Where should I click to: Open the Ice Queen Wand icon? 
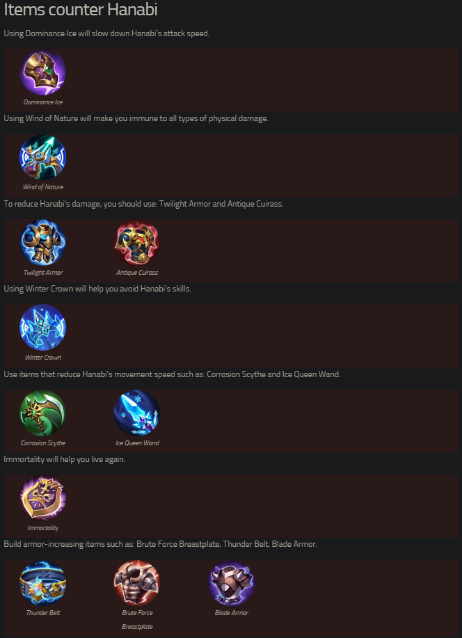pos(137,413)
